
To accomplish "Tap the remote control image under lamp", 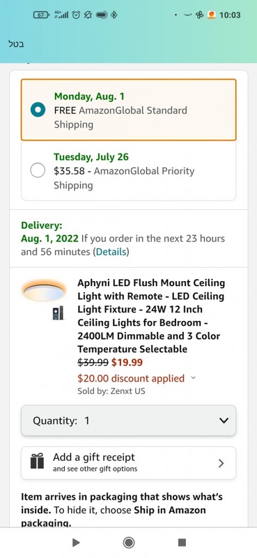I will [x=58, y=313].
